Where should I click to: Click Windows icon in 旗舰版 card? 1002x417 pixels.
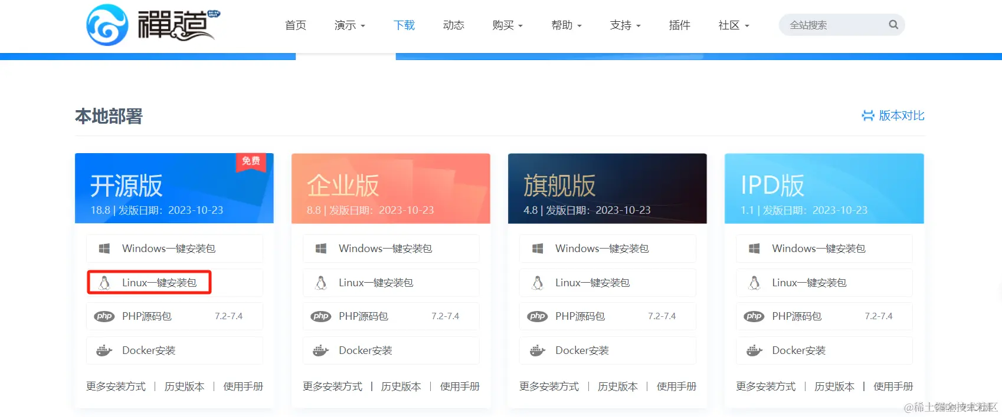pyautogui.click(x=538, y=249)
